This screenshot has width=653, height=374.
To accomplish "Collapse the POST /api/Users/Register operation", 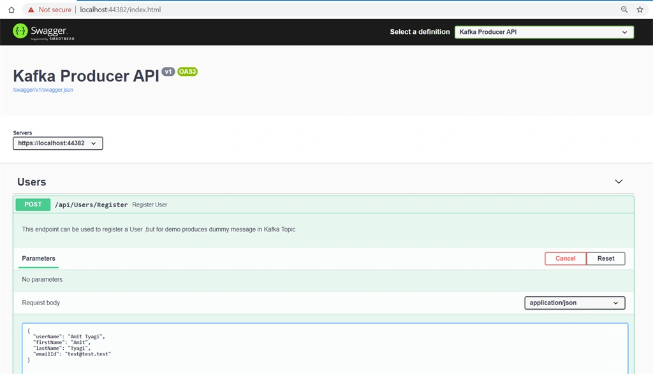I will (323, 205).
